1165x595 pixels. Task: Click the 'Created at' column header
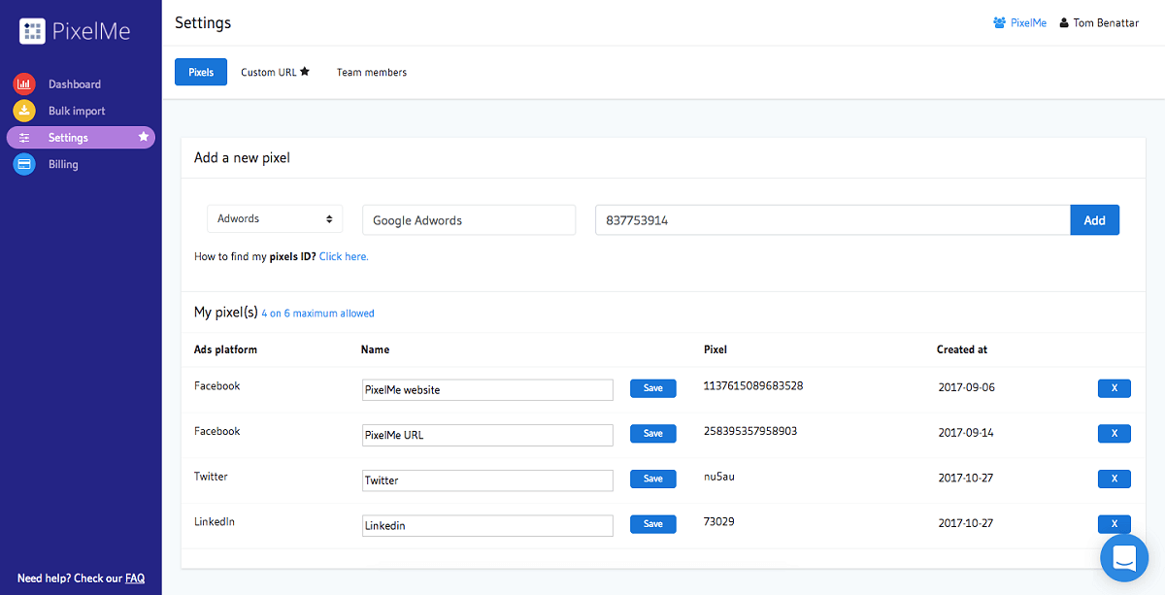(962, 349)
